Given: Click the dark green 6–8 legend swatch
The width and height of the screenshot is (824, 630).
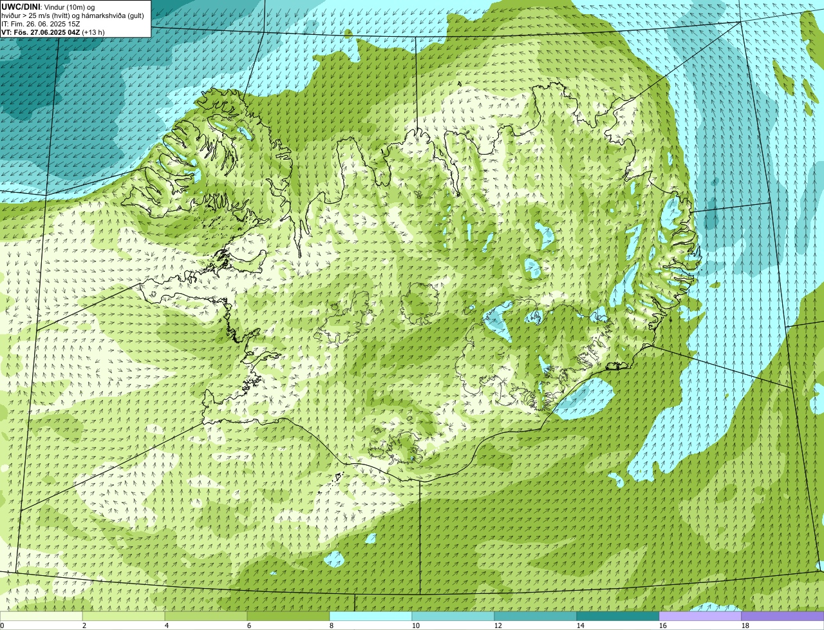Looking at the screenshot, I should [288, 616].
